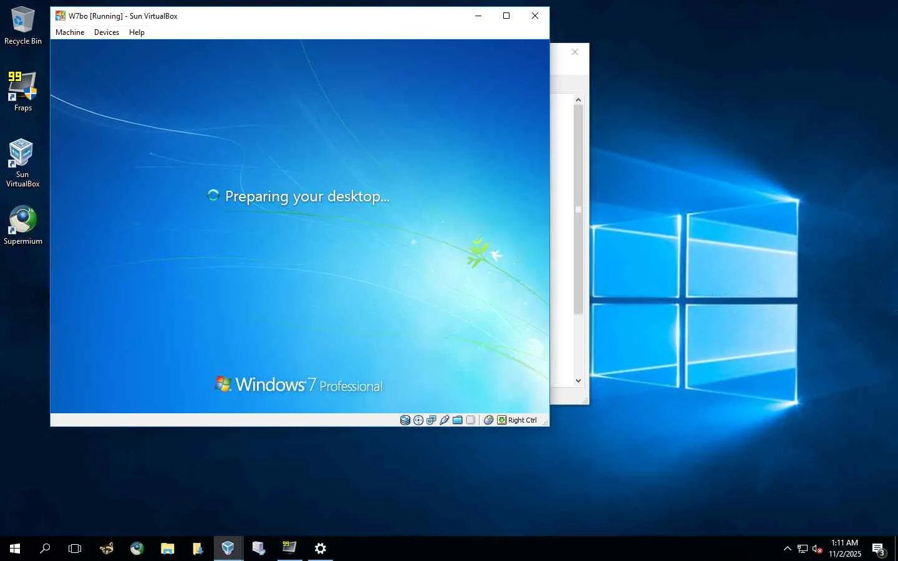Screen dimensions: 898x561
Task: Click the background window's scroll down arrow
Action: 578,381
